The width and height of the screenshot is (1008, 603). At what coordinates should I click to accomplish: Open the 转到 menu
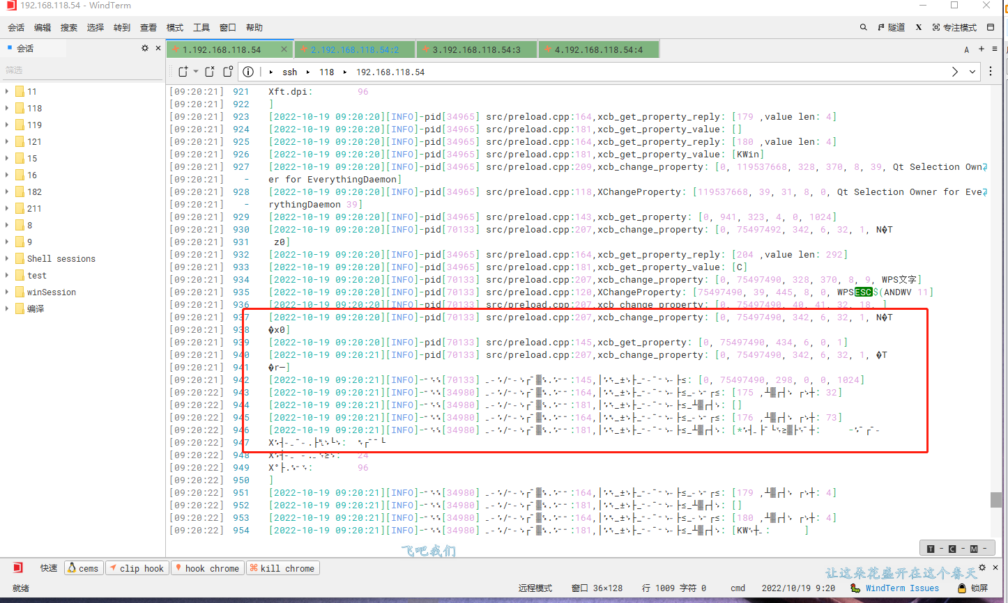(122, 28)
